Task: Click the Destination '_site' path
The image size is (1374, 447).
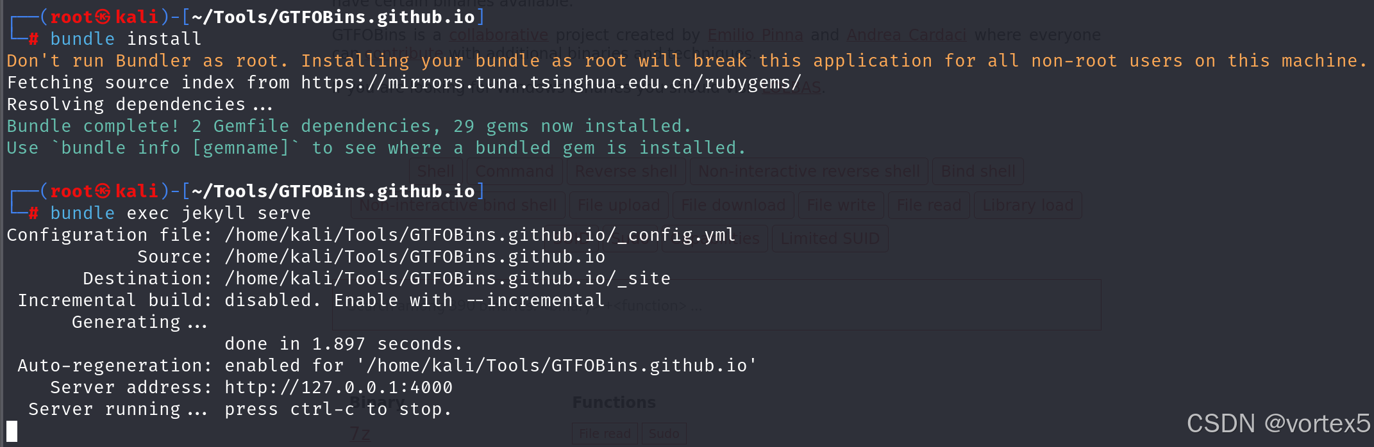Action: (448, 279)
